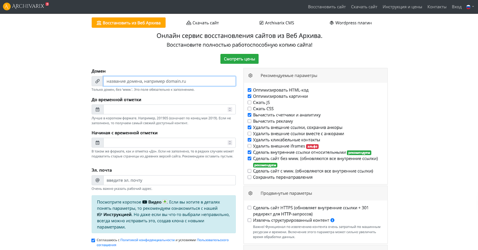Click the domain name input field
Viewport: 478px width, 250px height.
169,81
